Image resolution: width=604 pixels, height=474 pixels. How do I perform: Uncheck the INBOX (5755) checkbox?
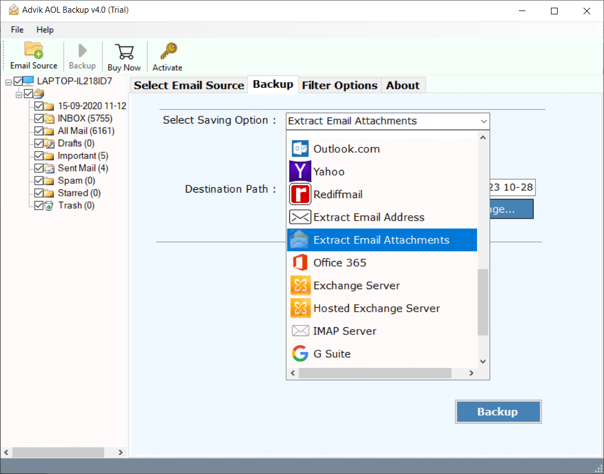pos(39,119)
